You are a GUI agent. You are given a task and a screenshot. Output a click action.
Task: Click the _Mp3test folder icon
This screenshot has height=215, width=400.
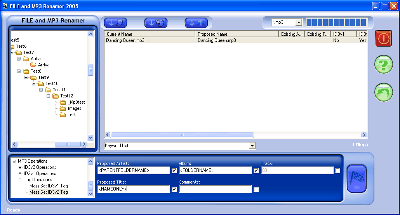click(63, 102)
